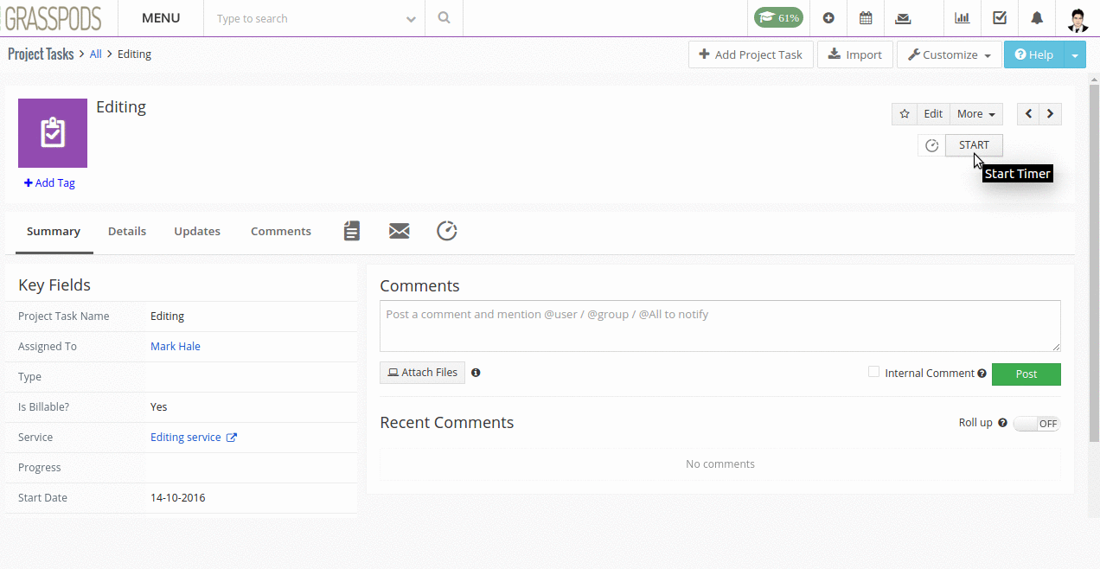Start the timer with START button

coord(974,145)
